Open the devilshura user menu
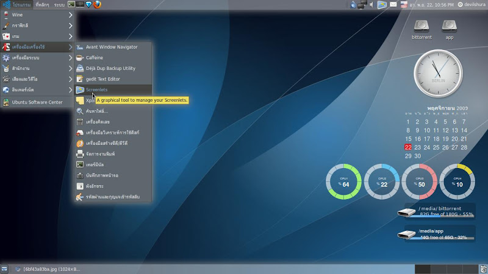This screenshot has height=274, width=488. 472,4
